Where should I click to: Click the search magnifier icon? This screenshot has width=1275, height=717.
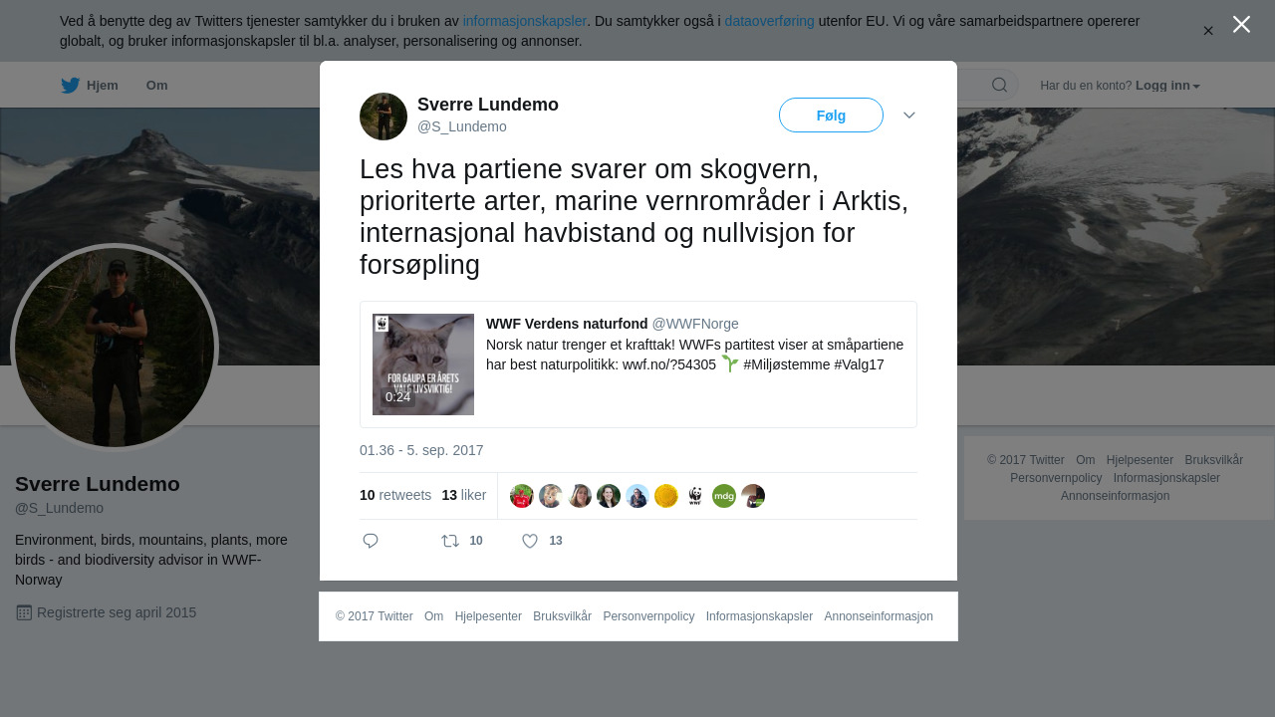[x=999, y=85]
